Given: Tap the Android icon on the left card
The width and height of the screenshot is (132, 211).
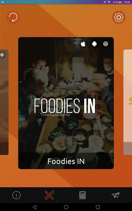Looking at the screenshot, I should (x=2, y=55).
